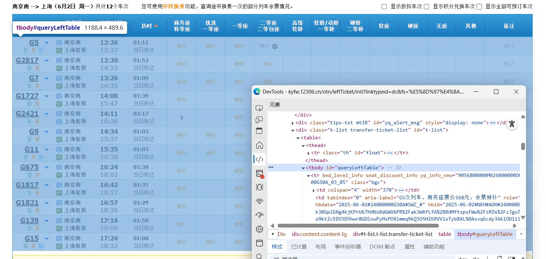Open the Console panel icon with error badge
The image size is (546, 259).
pos(259,173)
